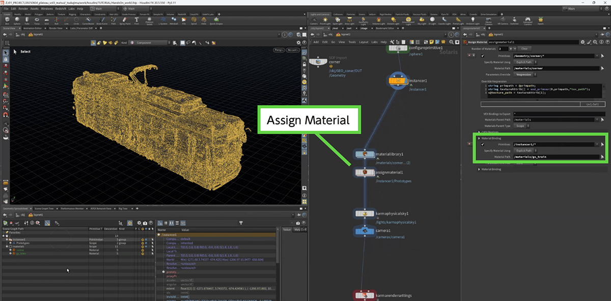This screenshot has height=301, width=611.
Task: Click the Material Path /materials/gs_train field
Action: (x=556, y=157)
